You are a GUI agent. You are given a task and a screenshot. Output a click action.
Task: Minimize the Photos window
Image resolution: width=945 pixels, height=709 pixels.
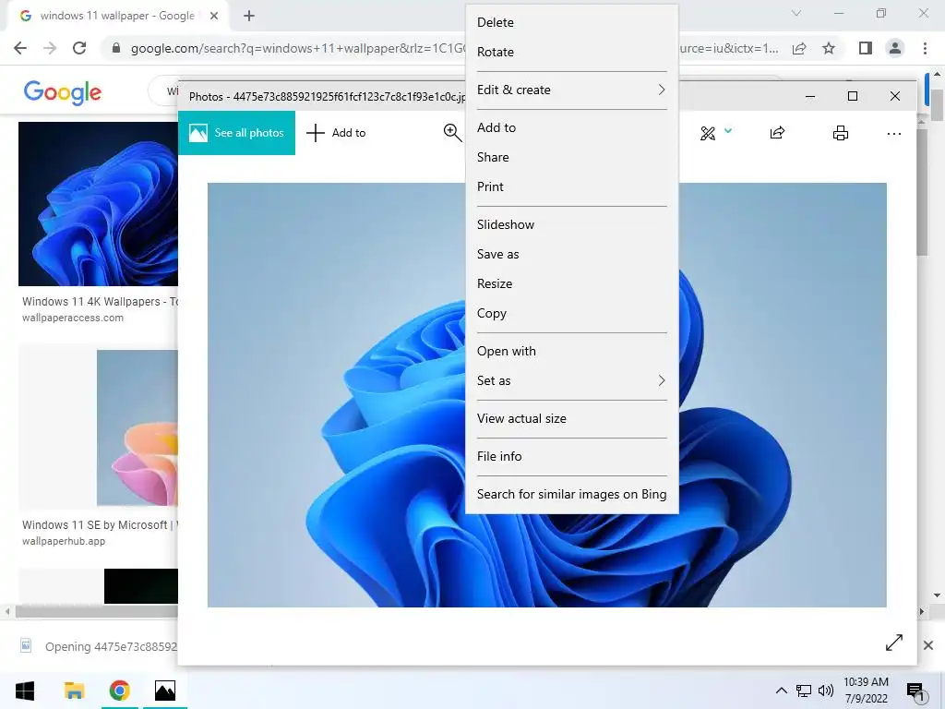(810, 96)
